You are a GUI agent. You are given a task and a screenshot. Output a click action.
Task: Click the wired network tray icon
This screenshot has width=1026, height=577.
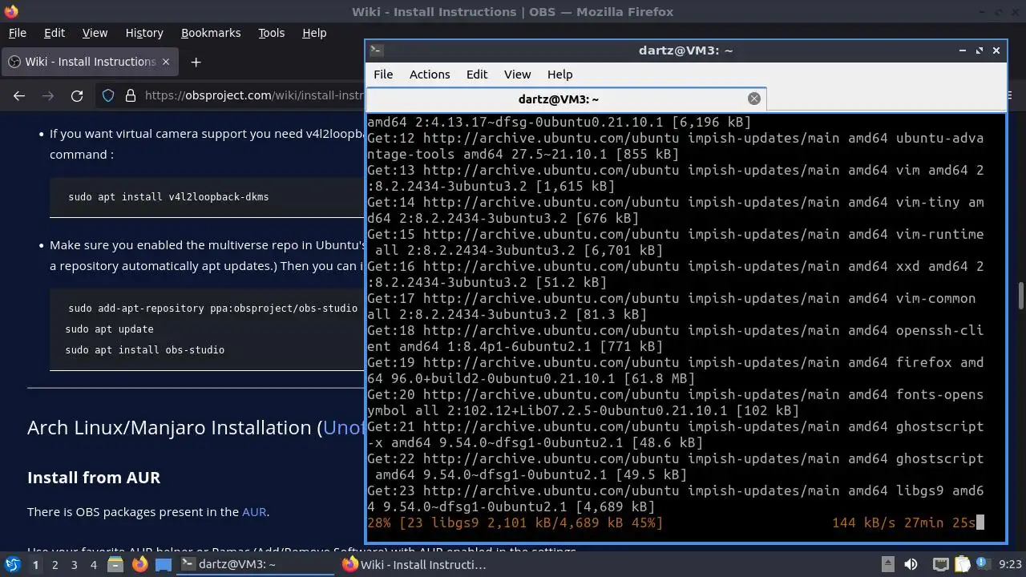pyautogui.click(x=941, y=564)
